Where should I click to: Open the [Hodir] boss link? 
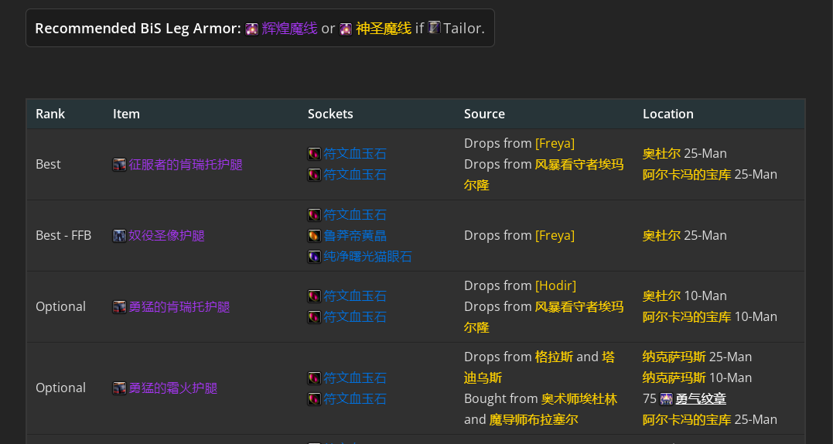555,285
